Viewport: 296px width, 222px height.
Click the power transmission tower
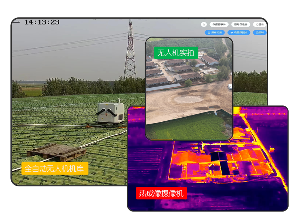pyautogui.click(x=130, y=52)
